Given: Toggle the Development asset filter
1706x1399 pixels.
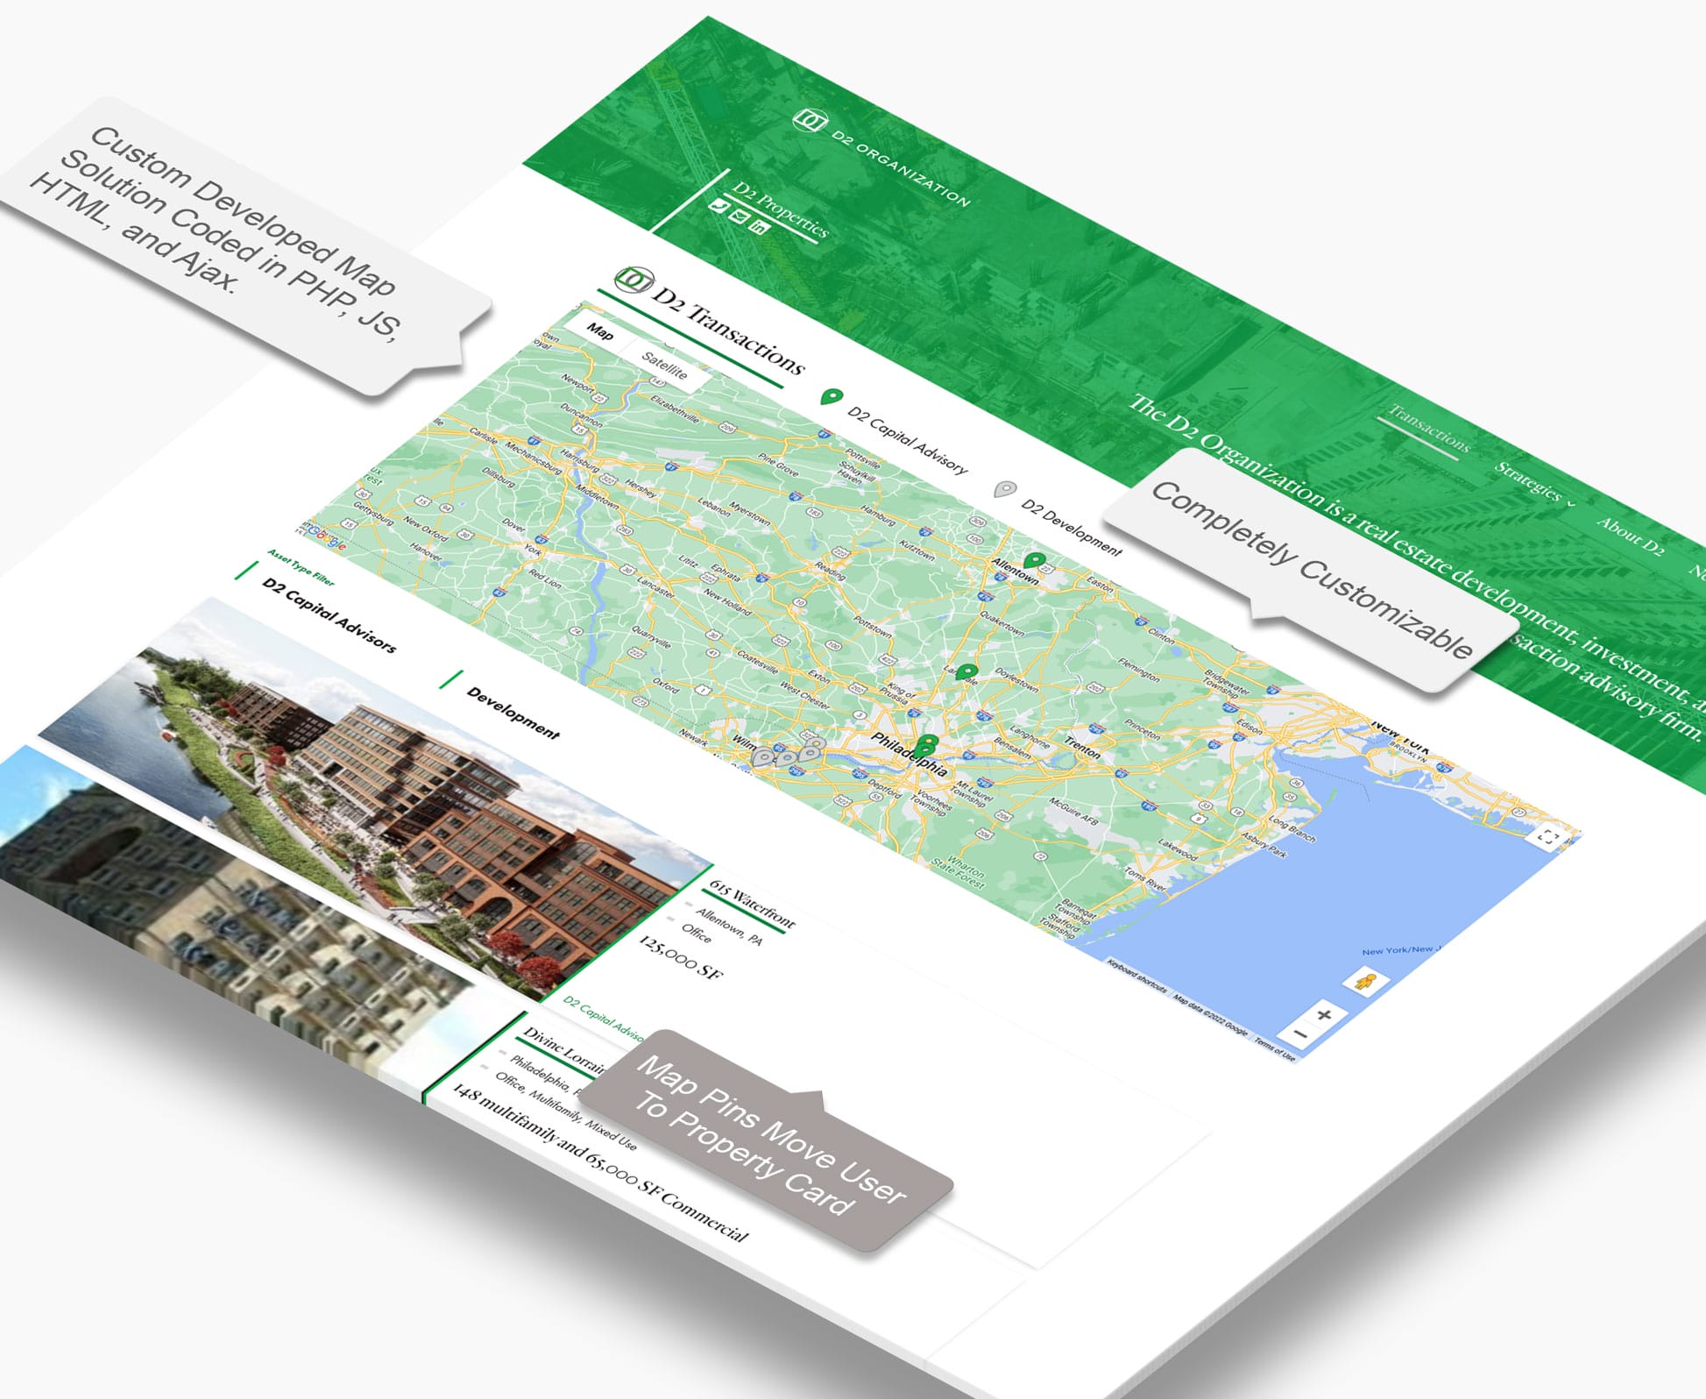Looking at the screenshot, I should pos(513,713).
